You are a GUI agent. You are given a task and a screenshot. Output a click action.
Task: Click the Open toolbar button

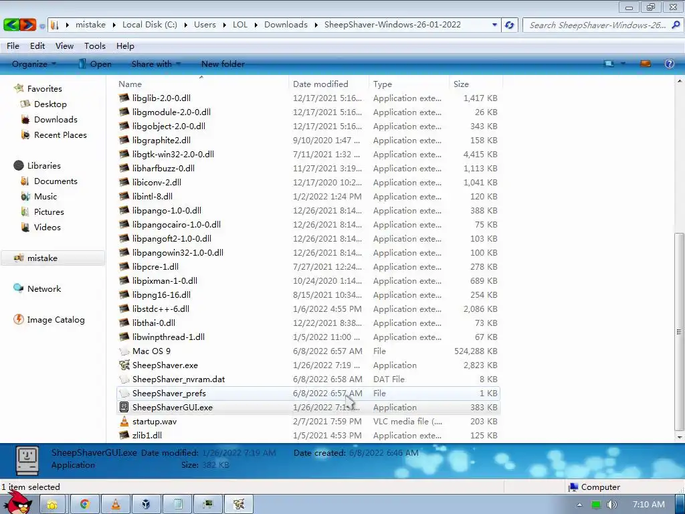point(95,64)
